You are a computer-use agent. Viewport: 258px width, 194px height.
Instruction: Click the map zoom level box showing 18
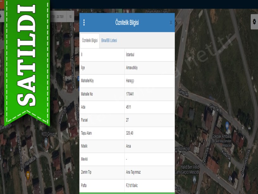click(x=70, y=16)
